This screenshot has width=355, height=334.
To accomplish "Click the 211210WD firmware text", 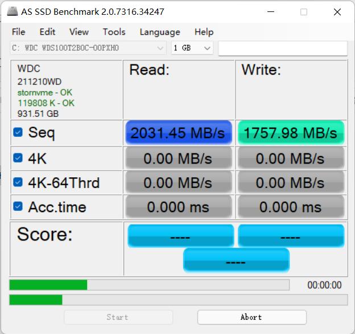I will point(39,82).
